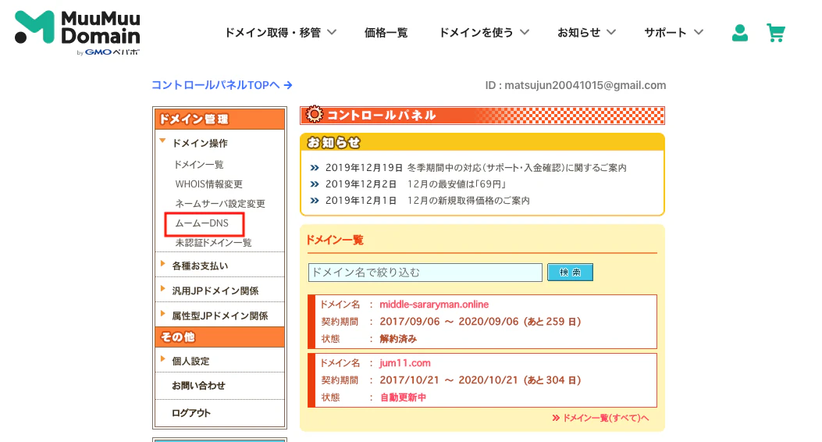This screenshot has height=442, width=822.
Task: Click the 検索 button
Action: (x=571, y=273)
